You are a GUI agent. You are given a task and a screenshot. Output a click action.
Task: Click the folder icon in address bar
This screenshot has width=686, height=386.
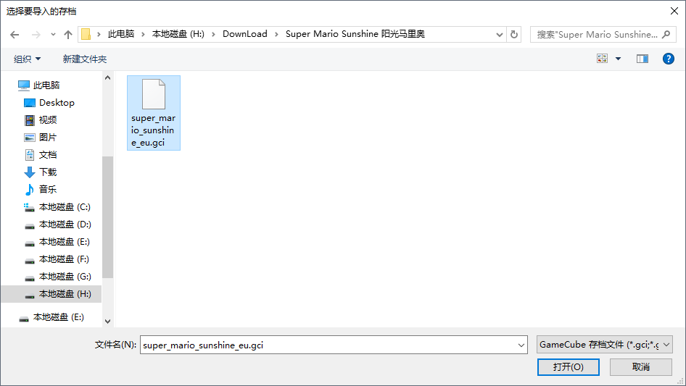point(86,34)
